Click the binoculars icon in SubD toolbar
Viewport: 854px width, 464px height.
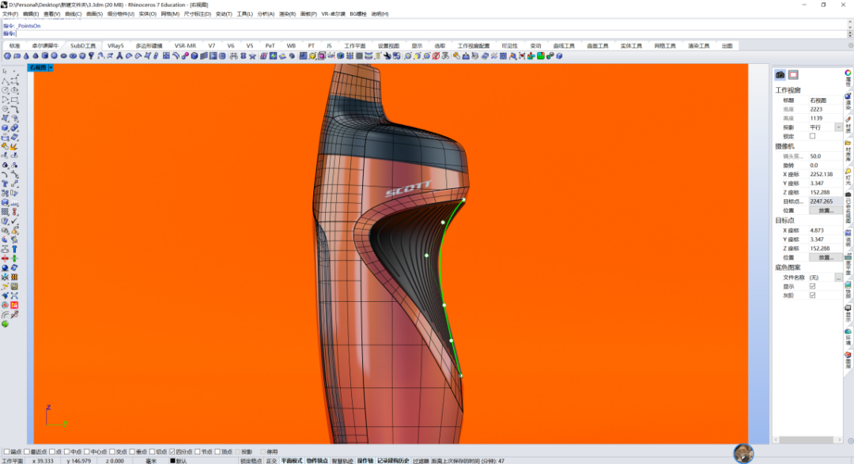pos(233,55)
